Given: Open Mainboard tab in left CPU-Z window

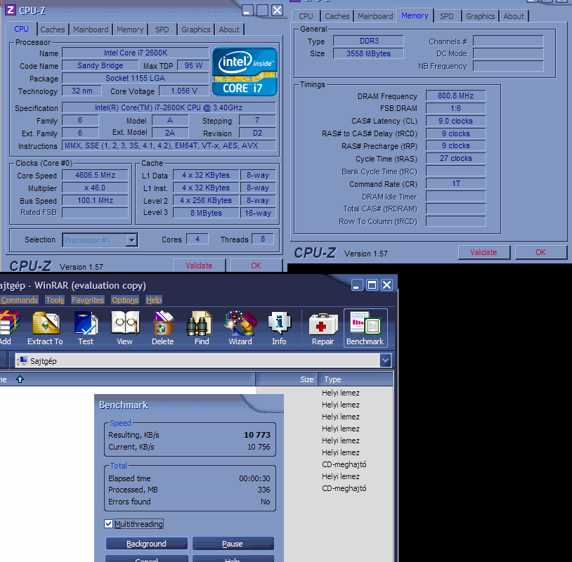Looking at the screenshot, I should [x=91, y=30].
